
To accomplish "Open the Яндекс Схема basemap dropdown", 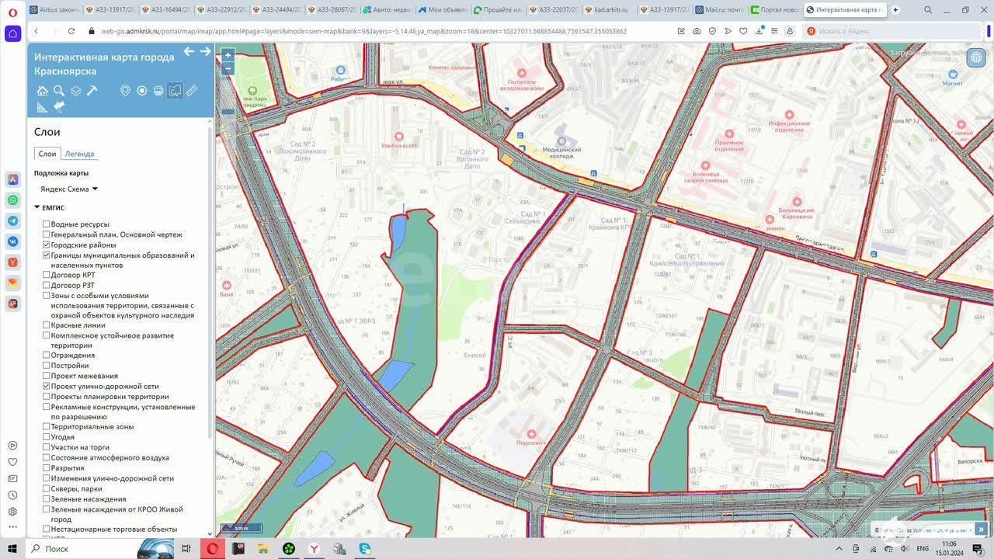I will pos(69,189).
